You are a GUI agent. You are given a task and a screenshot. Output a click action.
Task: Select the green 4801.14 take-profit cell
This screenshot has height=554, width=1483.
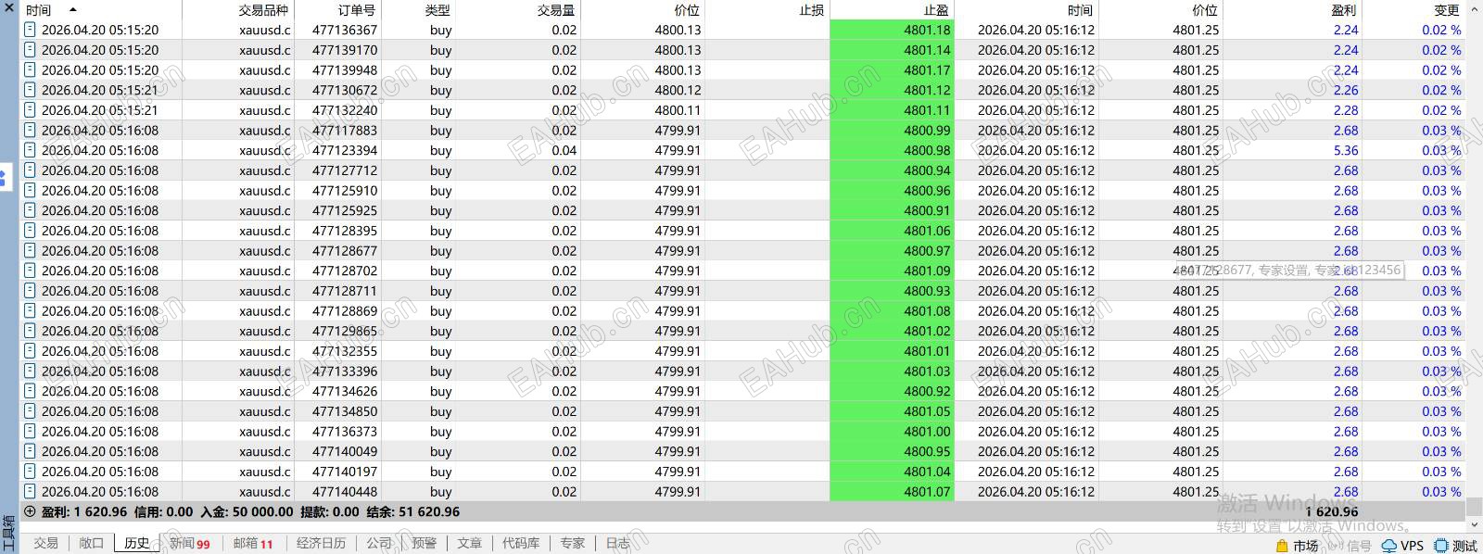[892, 50]
